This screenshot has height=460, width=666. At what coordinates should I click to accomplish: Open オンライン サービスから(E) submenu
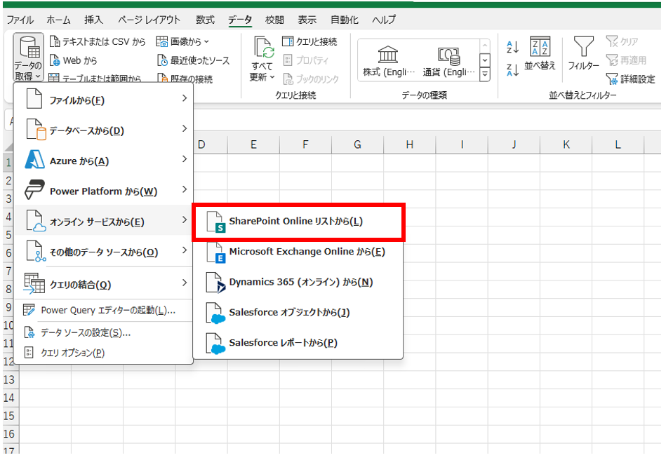pos(104,222)
